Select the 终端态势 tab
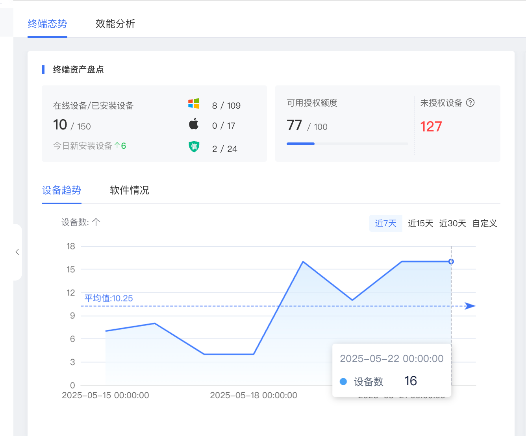Image resolution: width=526 pixels, height=436 pixels. click(x=47, y=24)
